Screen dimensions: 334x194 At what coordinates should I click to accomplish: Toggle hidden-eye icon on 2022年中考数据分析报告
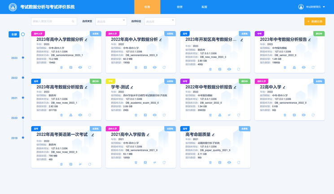pyautogui.click(x=229, y=115)
